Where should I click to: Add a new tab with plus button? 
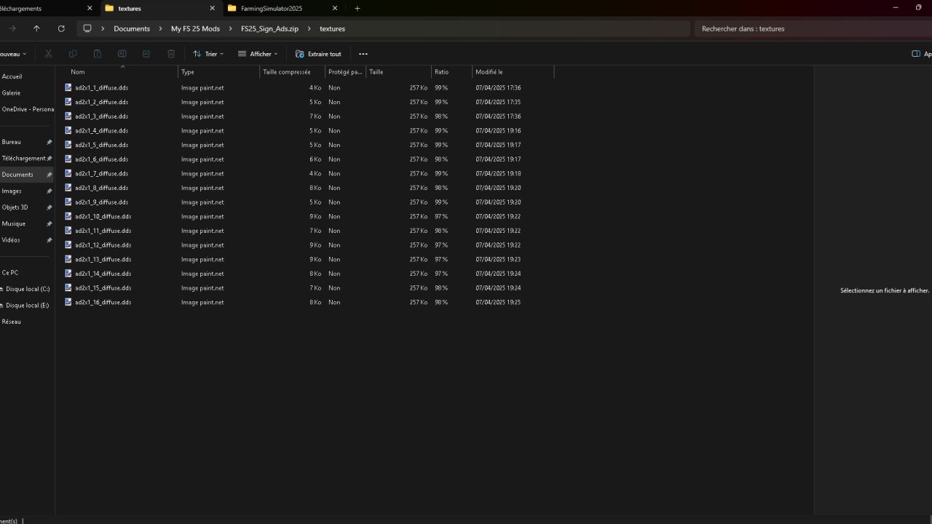click(357, 9)
